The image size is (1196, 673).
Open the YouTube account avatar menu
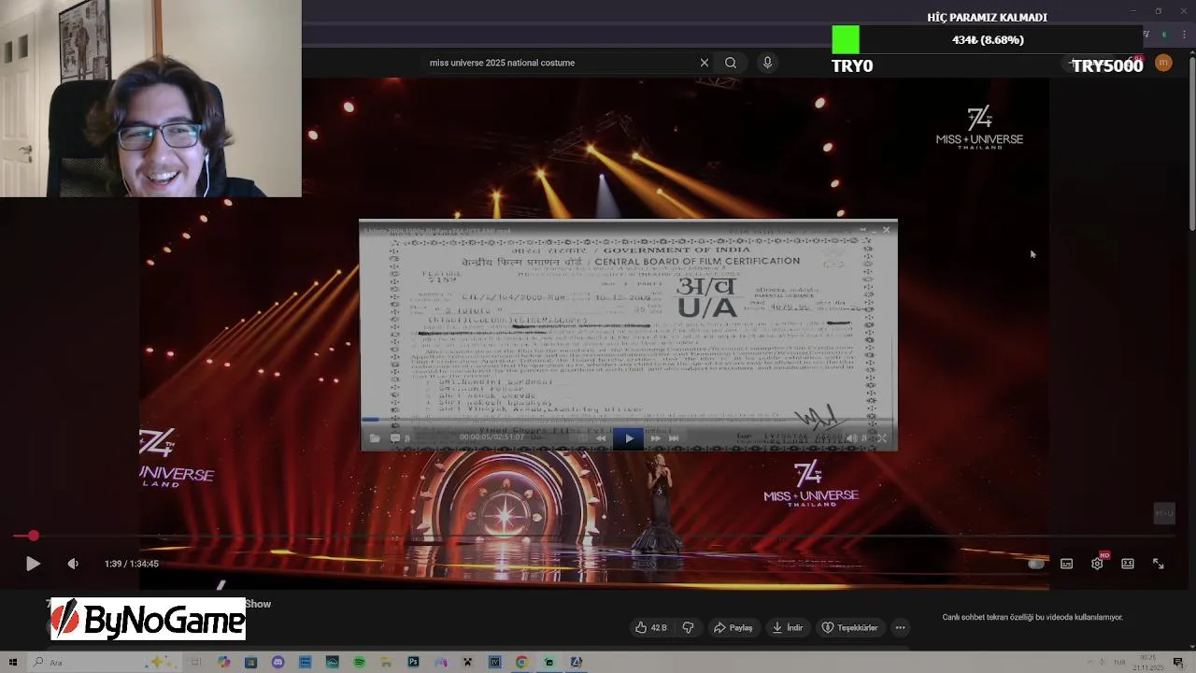click(1163, 63)
